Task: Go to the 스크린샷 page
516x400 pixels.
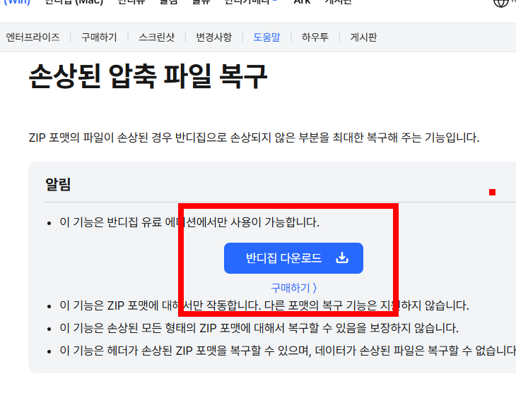Action: [157, 37]
